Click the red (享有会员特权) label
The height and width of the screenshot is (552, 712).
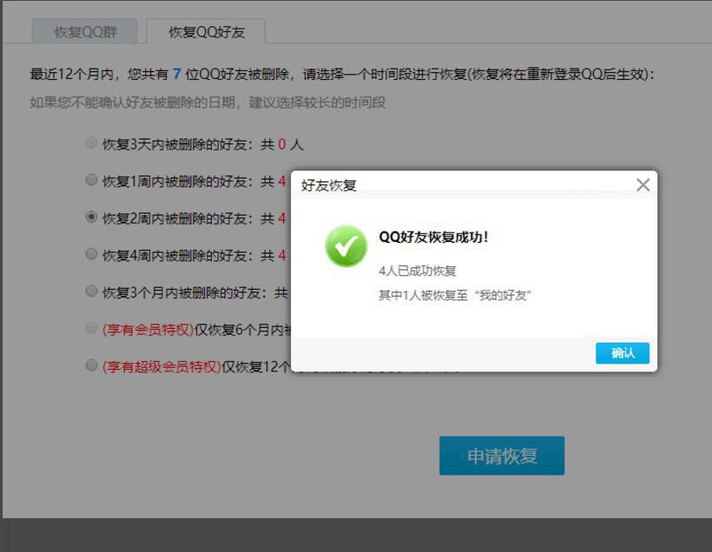coord(148,330)
